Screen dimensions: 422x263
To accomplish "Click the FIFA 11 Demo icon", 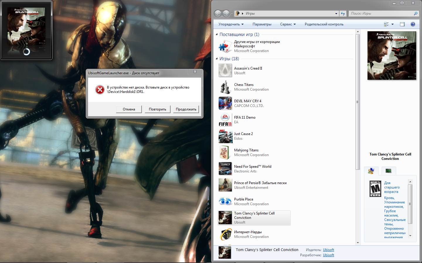I will pyautogui.click(x=225, y=120).
